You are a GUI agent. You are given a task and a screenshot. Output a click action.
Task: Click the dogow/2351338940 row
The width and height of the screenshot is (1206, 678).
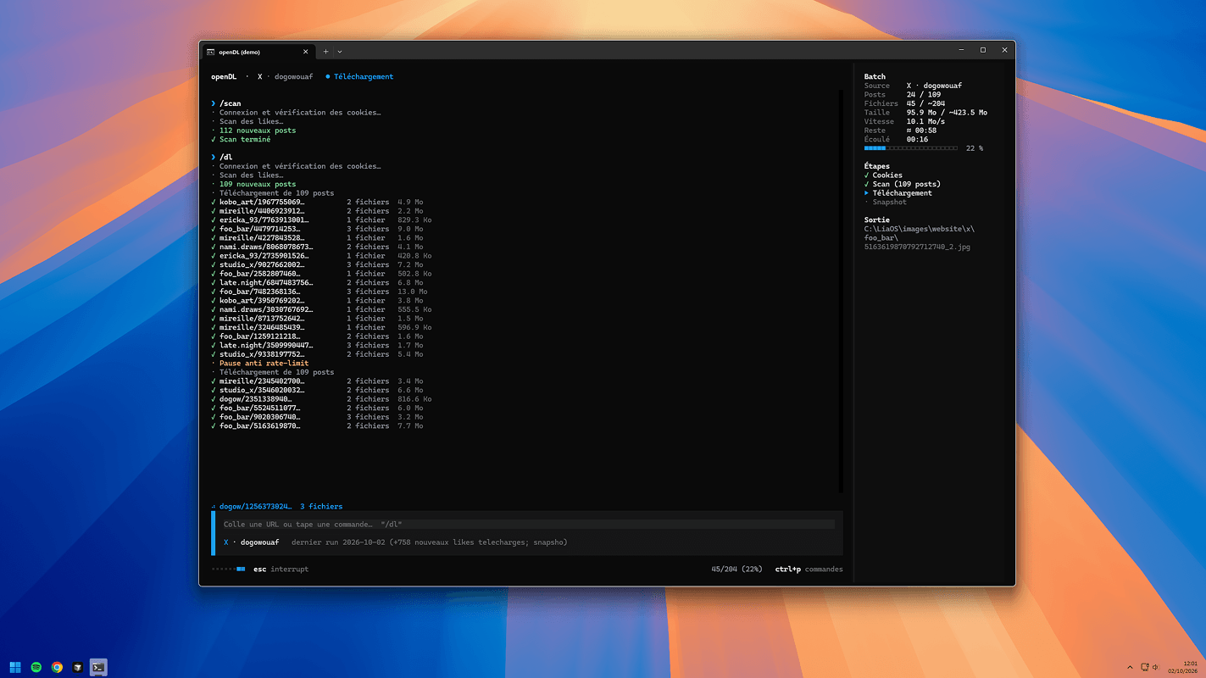[x=322, y=399]
